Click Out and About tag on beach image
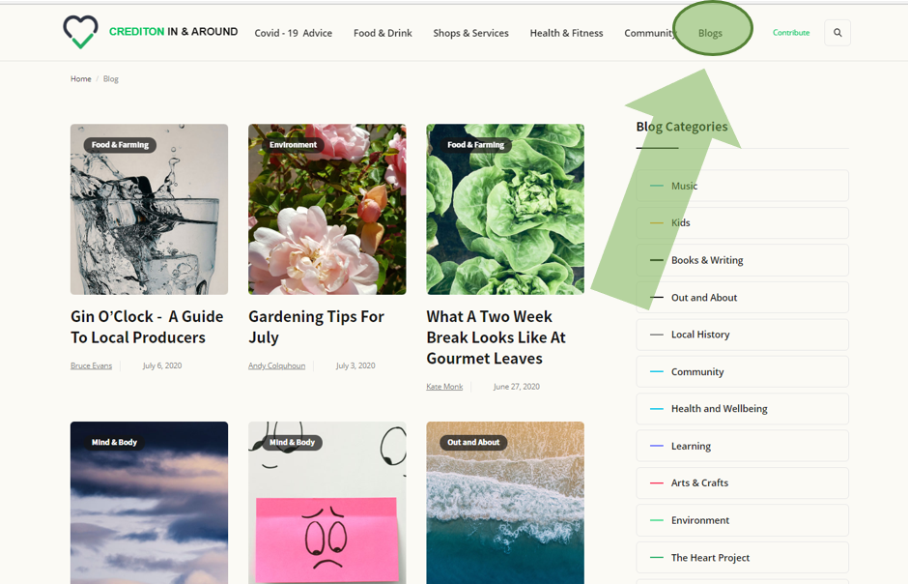The height and width of the screenshot is (584, 908). [473, 442]
